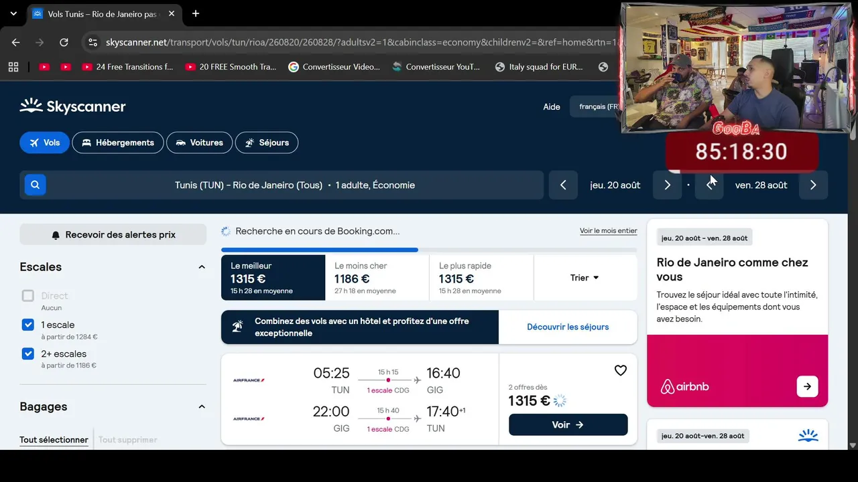Move departure date to previous day
This screenshot has width=858, height=482.
(x=563, y=185)
